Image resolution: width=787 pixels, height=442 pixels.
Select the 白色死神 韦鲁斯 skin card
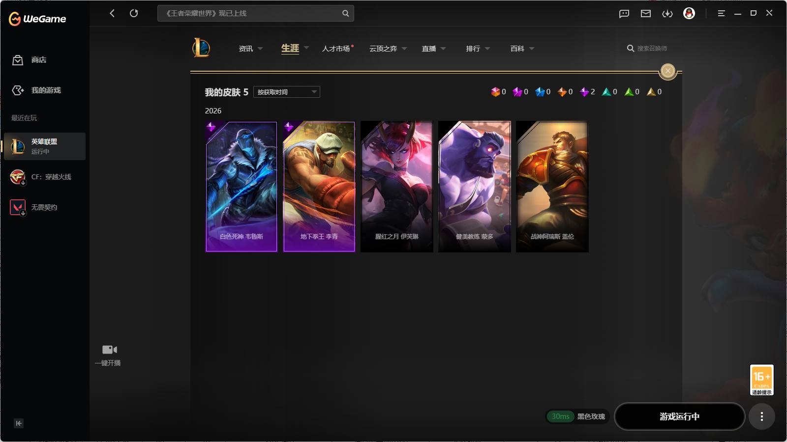tap(242, 187)
